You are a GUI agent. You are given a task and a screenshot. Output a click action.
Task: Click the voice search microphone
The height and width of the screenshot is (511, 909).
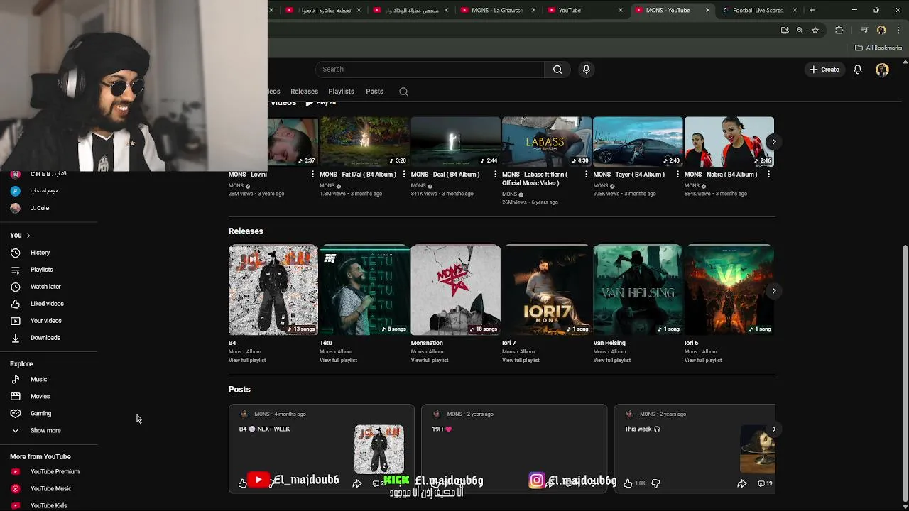pyautogui.click(x=586, y=70)
